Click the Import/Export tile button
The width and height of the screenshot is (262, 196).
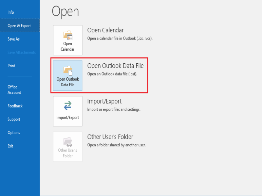point(68,111)
